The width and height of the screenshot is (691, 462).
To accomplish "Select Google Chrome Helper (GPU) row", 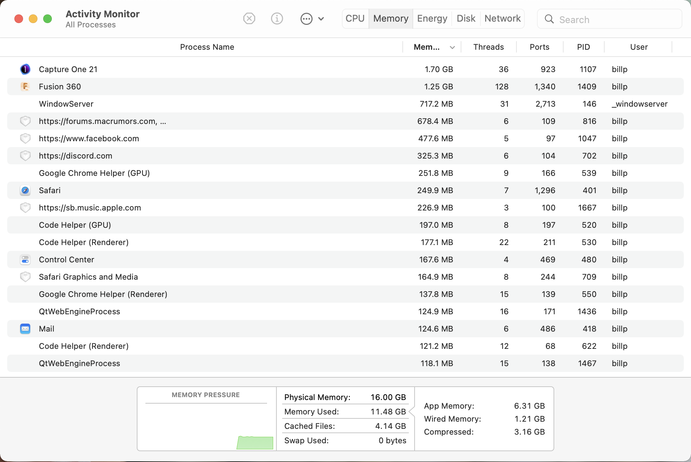I will (345, 173).
